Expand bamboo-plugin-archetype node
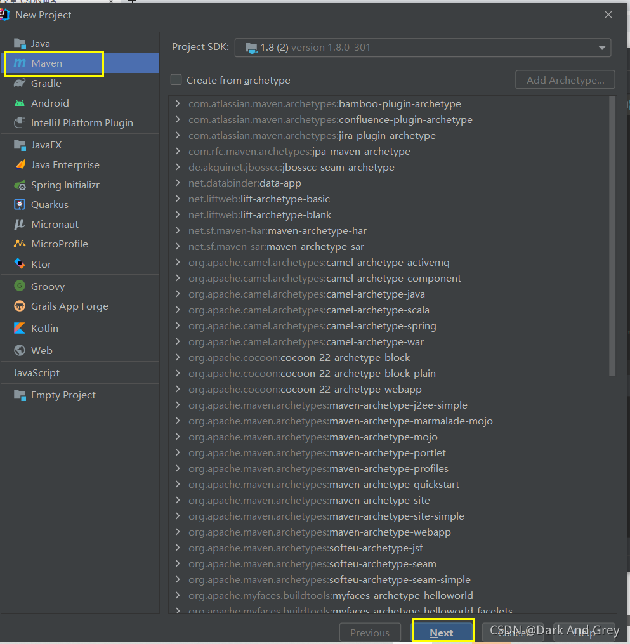 click(x=178, y=103)
